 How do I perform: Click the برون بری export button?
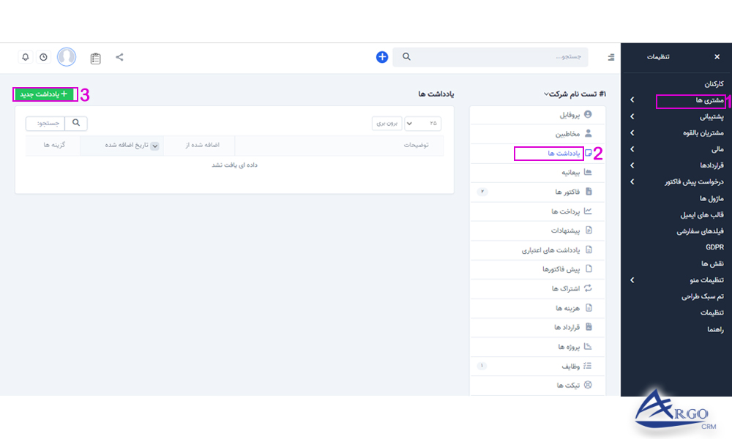[386, 123]
